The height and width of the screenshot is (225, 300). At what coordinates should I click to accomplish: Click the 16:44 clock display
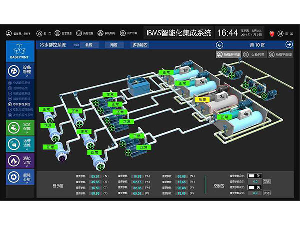click(x=228, y=33)
